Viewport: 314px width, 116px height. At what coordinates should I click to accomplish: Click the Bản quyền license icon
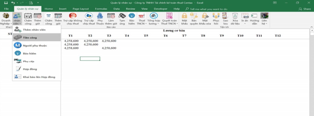point(194,16)
